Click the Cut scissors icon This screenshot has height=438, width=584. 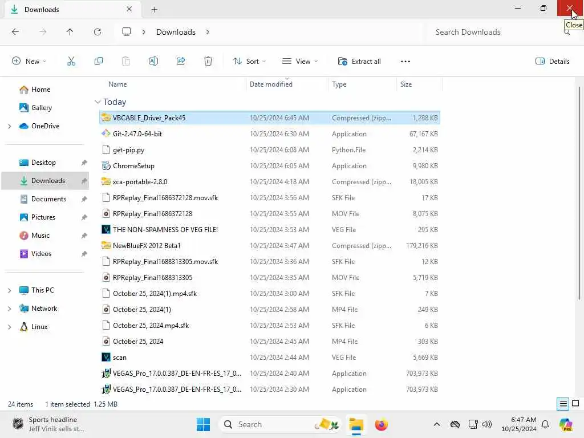[x=71, y=62]
